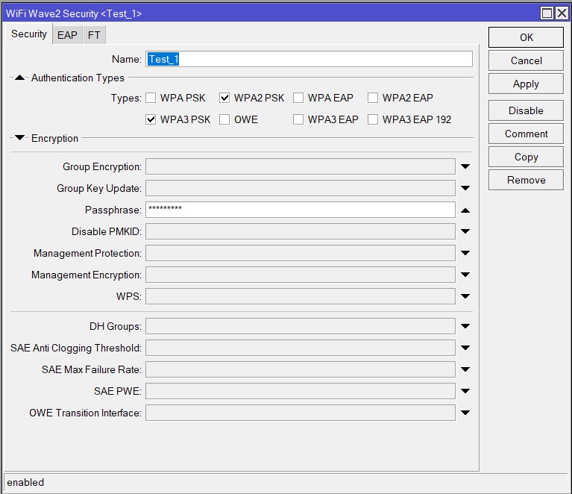Image resolution: width=572 pixels, height=494 pixels.
Task: Expand the Management Protection arrow
Action: tap(465, 254)
